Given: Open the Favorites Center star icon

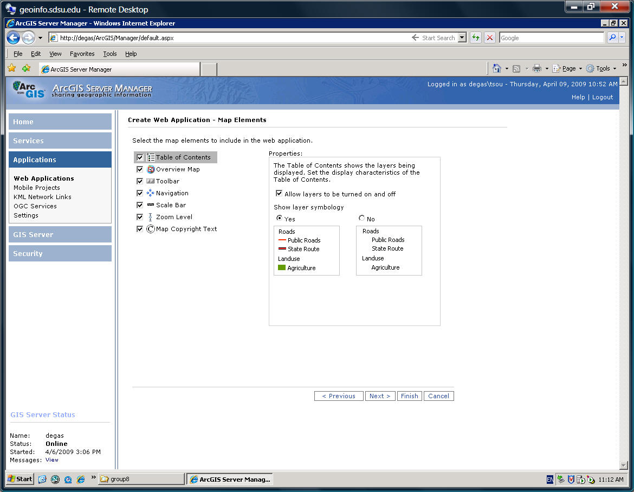Looking at the screenshot, I should pos(12,68).
